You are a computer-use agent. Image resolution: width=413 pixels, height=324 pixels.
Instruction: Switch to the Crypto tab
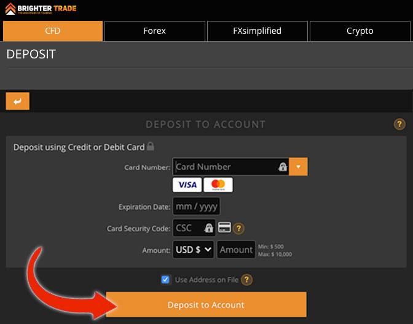(x=360, y=31)
